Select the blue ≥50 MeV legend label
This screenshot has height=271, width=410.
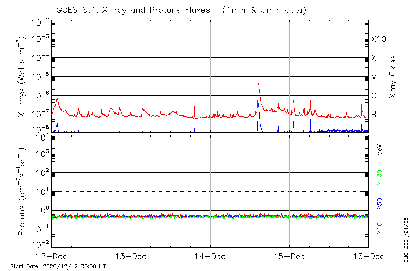(x=380, y=204)
